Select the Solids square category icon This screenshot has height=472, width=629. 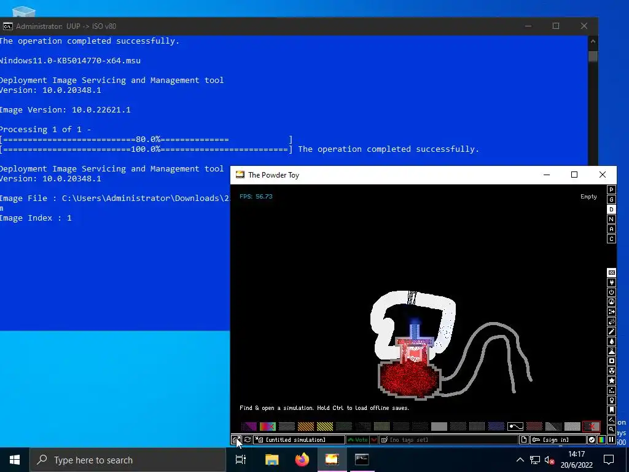click(x=611, y=361)
